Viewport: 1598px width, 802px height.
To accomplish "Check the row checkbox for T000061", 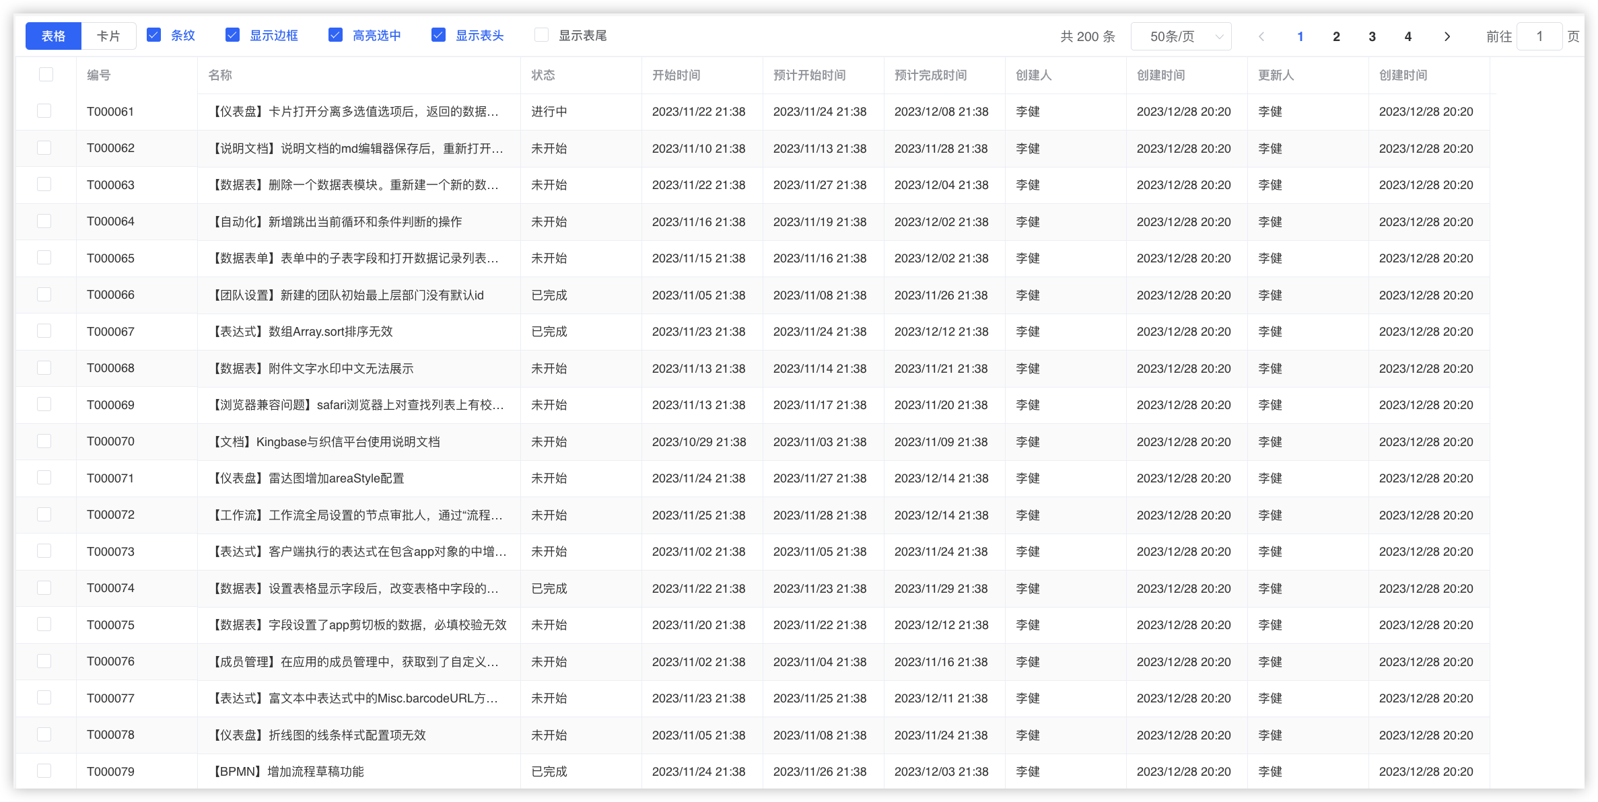I will (x=44, y=111).
